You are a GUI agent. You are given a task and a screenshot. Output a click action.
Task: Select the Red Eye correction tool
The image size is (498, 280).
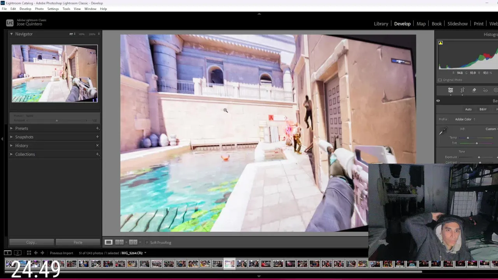pos(485,90)
